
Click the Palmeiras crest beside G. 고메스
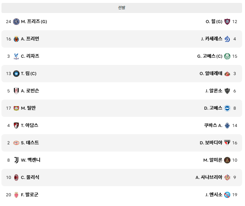tap(227, 56)
